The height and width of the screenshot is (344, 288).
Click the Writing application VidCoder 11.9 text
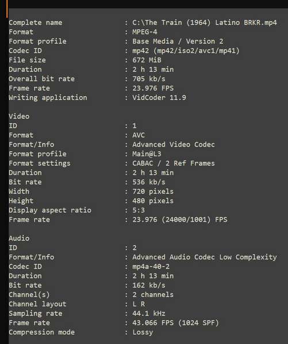[x=159, y=98]
